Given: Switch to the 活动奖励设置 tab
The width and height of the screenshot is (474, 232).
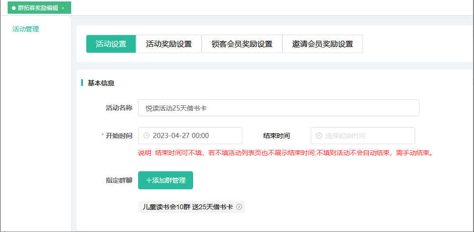Looking at the screenshot, I should point(169,44).
